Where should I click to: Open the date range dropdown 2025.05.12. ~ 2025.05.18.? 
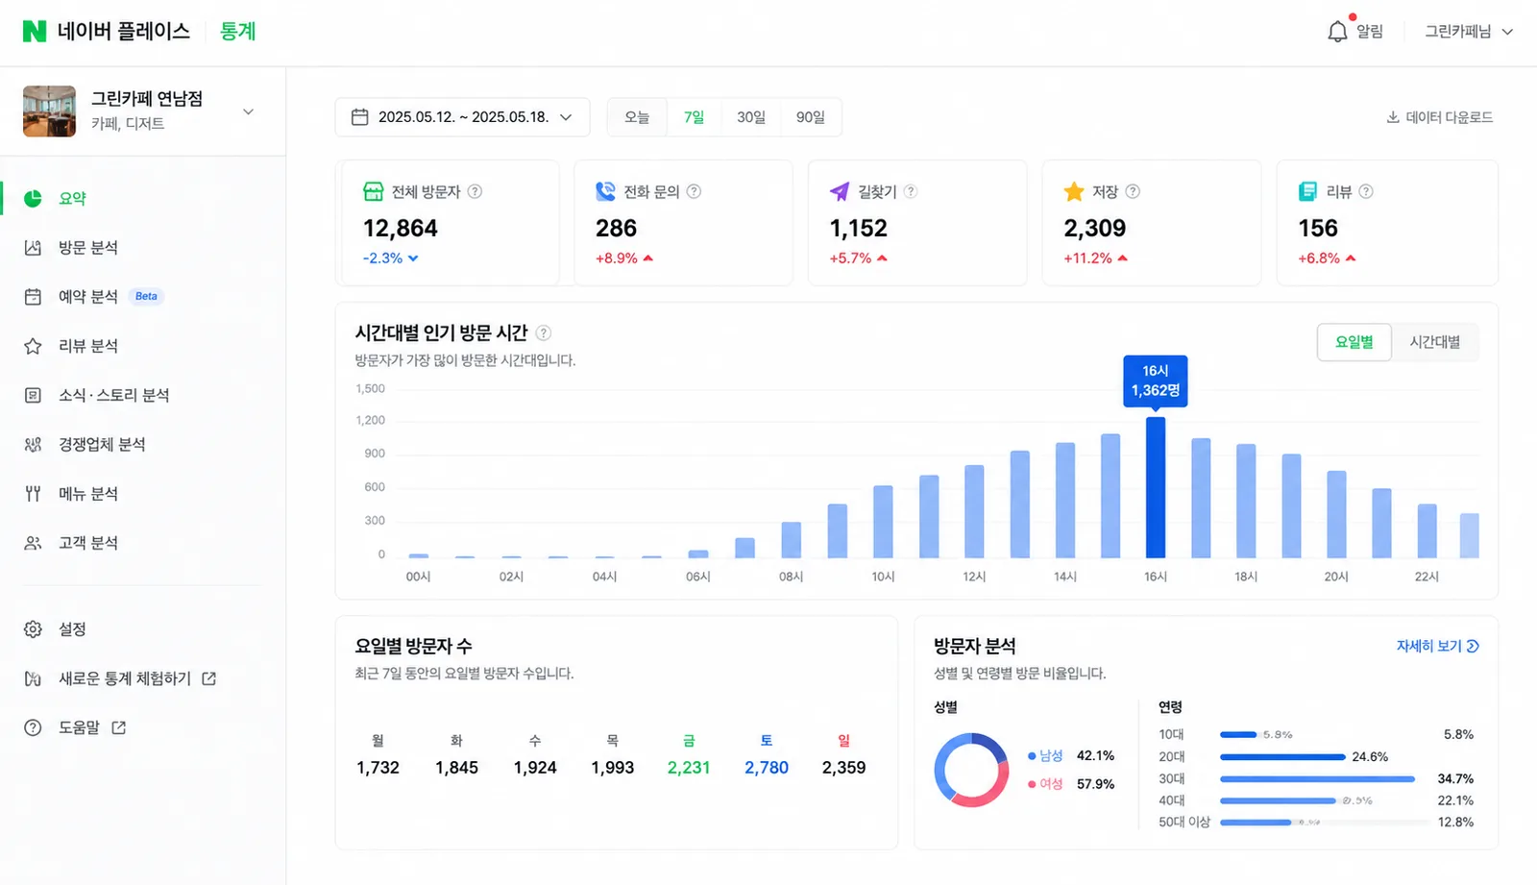pos(462,117)
